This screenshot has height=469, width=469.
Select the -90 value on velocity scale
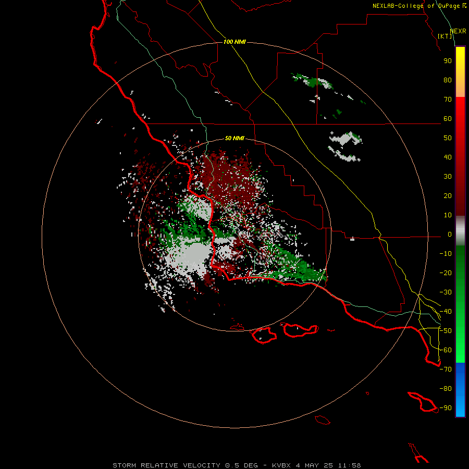pos(446,408)
